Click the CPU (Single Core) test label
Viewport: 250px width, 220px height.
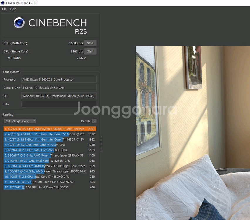click(x=16, y=51)
